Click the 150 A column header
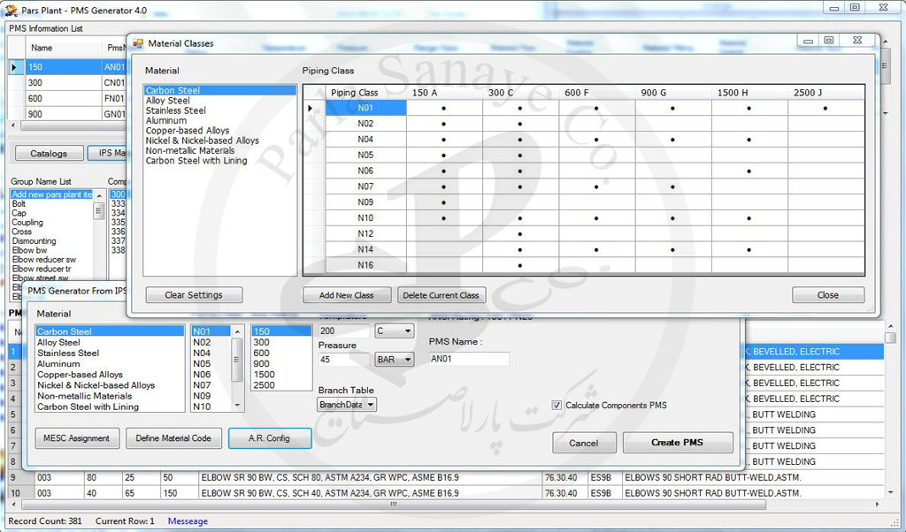The height and width of the screenshot is (532, 906). pos(444,92)
